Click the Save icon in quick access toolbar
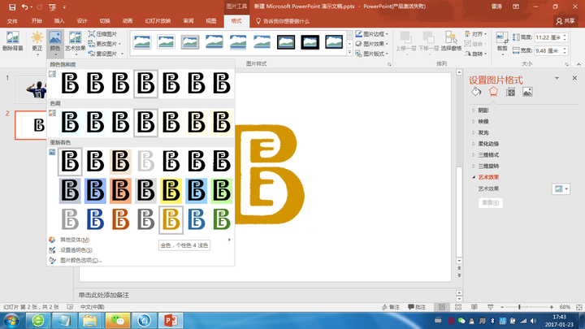 click(12, 6)
